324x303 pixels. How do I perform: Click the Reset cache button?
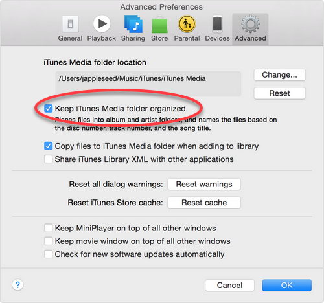point(204,203)
